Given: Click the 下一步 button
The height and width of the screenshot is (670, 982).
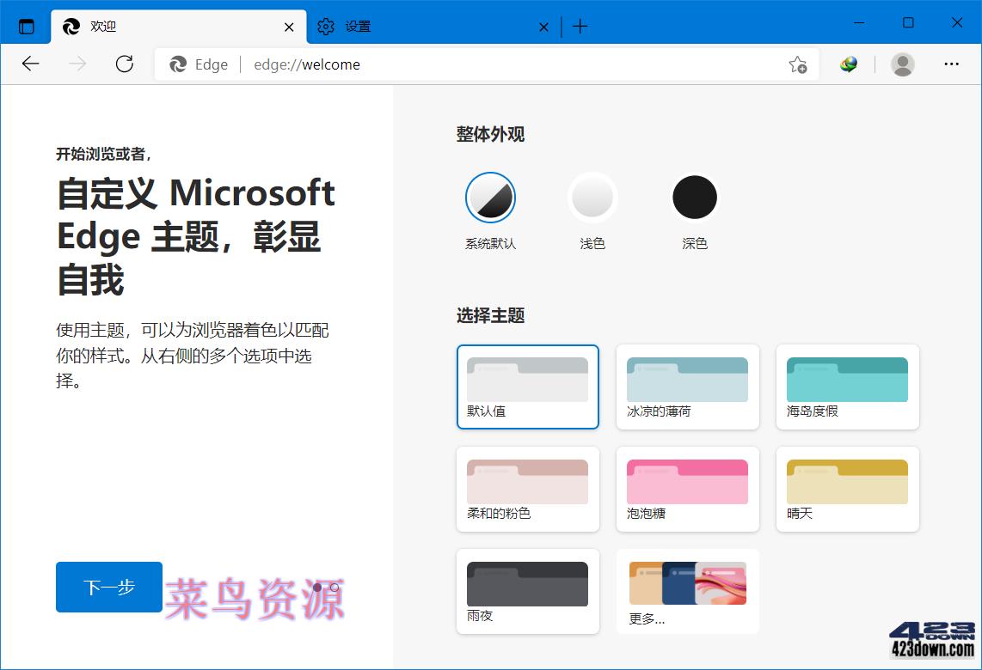Looking at the screenshot, I should coord(108,587).
